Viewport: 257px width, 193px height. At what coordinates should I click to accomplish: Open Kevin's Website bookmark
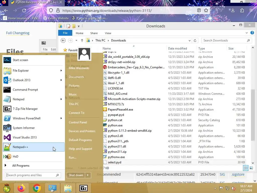coord(56,18)
